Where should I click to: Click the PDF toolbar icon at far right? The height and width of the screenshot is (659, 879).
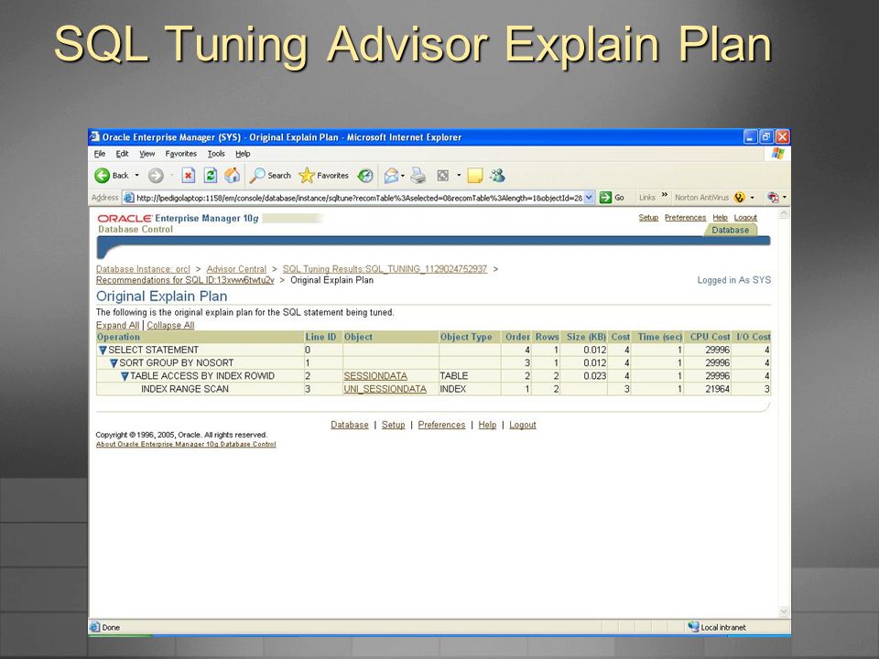[773, 198]
